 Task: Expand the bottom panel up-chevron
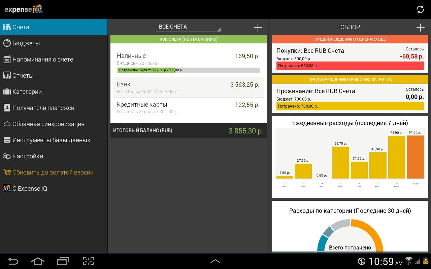pos(215,261)
